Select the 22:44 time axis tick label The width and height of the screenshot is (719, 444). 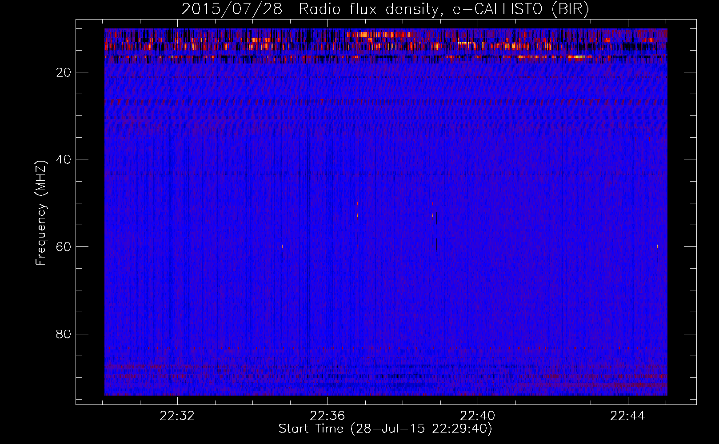click(628, 416)
